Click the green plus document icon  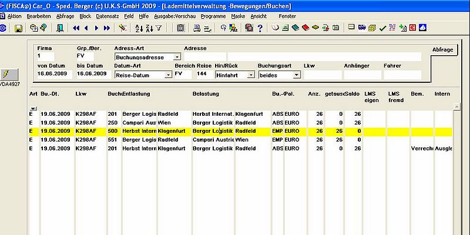pos(402,28)
